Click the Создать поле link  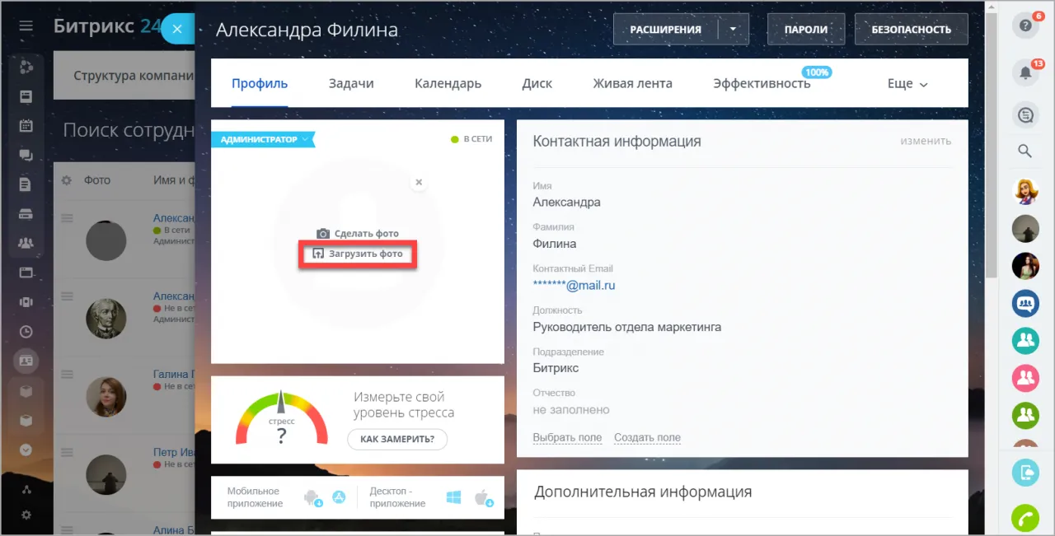coord(647,437)
